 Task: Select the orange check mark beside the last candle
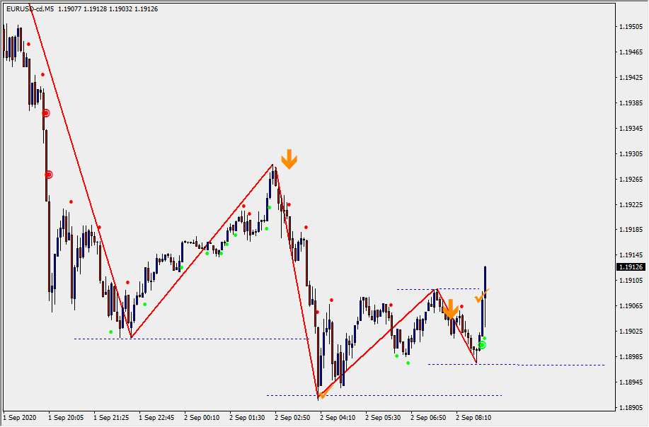[x=481, y=296]
